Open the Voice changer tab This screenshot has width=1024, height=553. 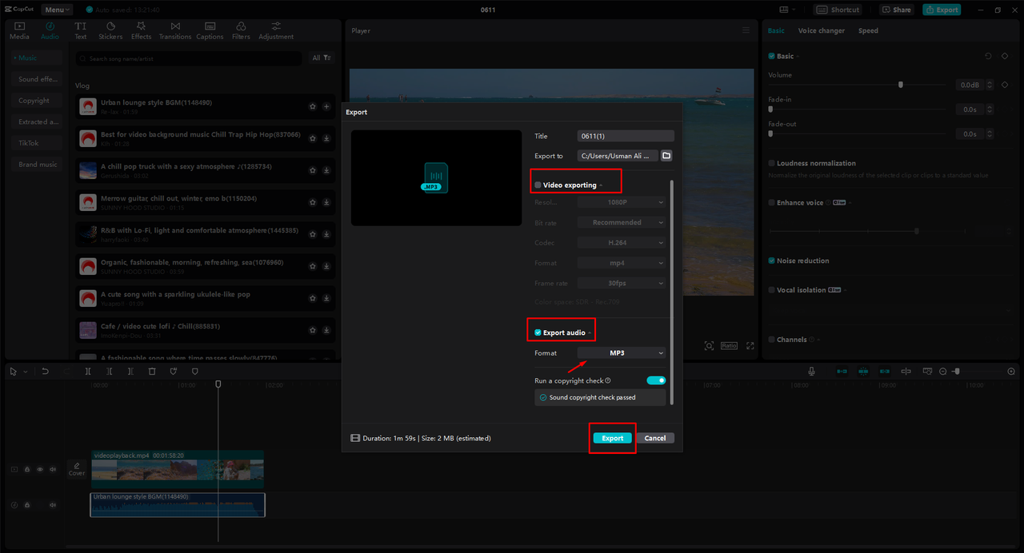(x=821, y=30)
